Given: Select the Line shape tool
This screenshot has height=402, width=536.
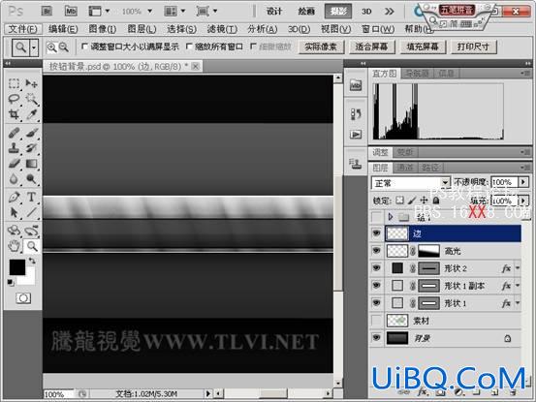Looking at the screenshot, I should click(31, 212).
